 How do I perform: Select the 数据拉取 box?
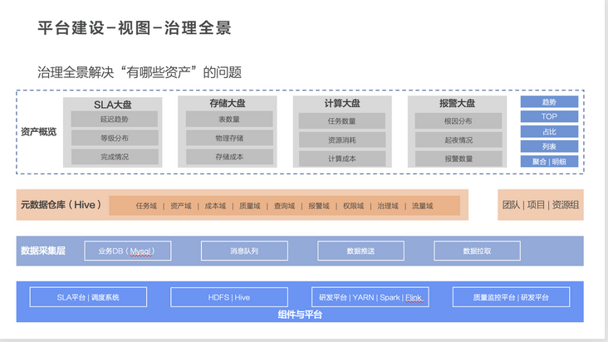click(477, 251)
